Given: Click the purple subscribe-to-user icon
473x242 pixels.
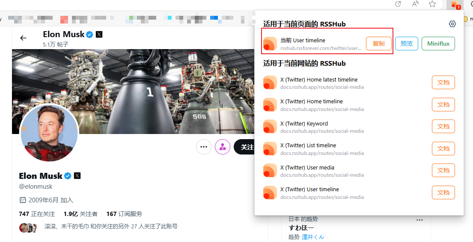Looking at the screenshot, I should pos(223,147).
